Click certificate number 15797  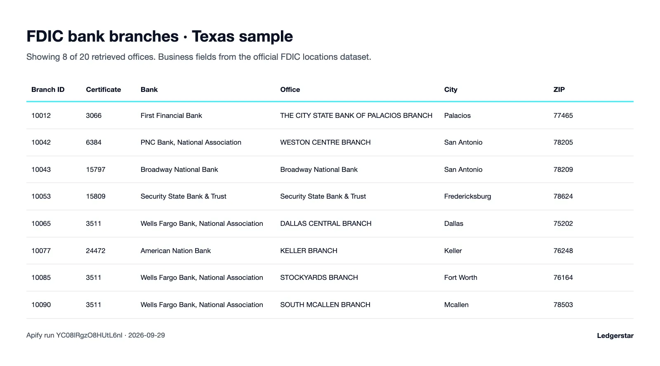coord(96,169)
